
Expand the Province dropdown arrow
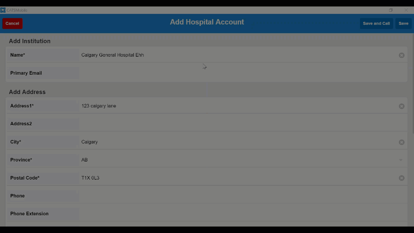click(x=401, y=160)
